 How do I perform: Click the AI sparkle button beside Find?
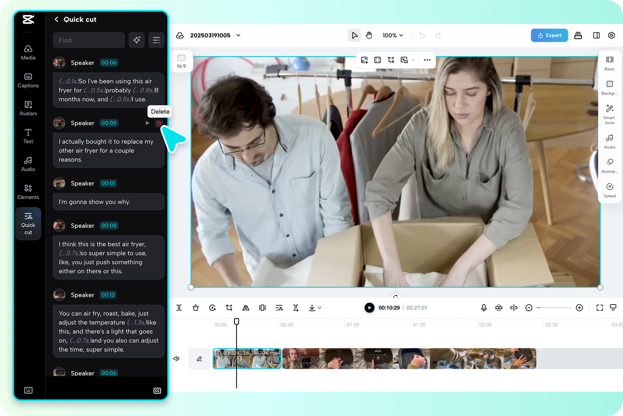click(137, 40)
